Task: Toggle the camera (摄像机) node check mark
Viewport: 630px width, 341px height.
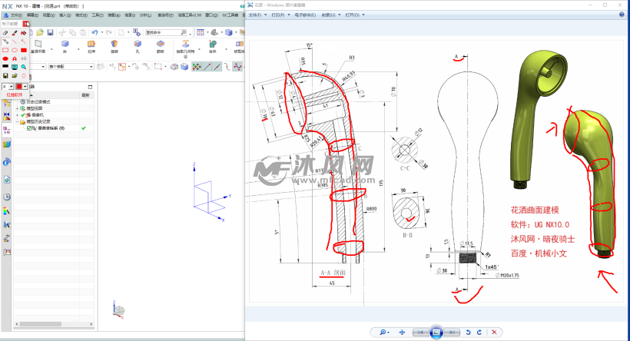Action: point(23,115)
